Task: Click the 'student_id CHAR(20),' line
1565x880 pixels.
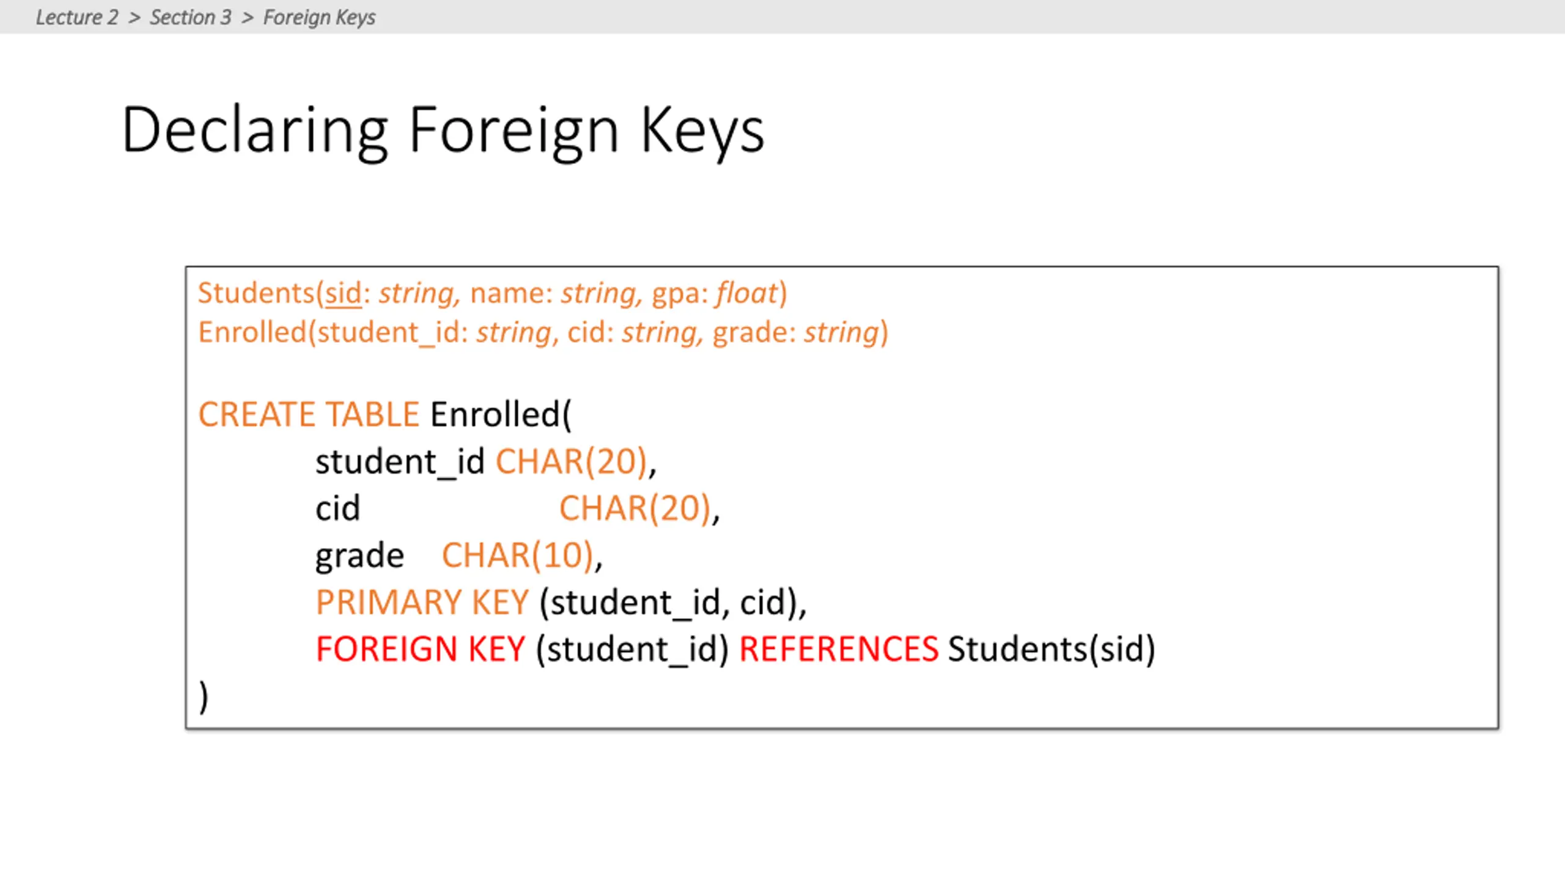Action: [x=486, y=462]
